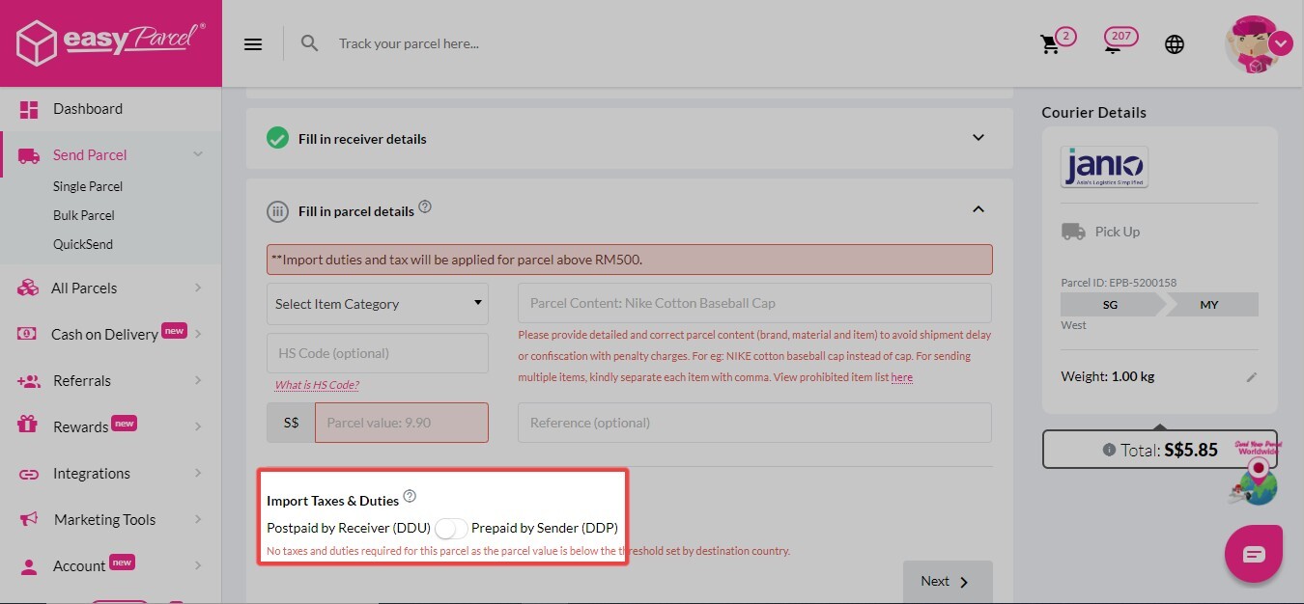Click the easyParcel logo
Viewport: 1304px width, 604px height.
[110, 43]
